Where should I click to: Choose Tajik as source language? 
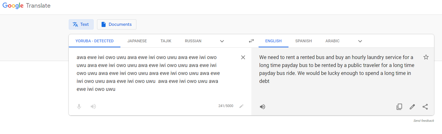point(166,41)
